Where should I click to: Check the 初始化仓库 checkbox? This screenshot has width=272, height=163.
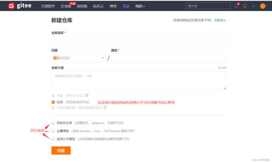(x=53, y=122)
